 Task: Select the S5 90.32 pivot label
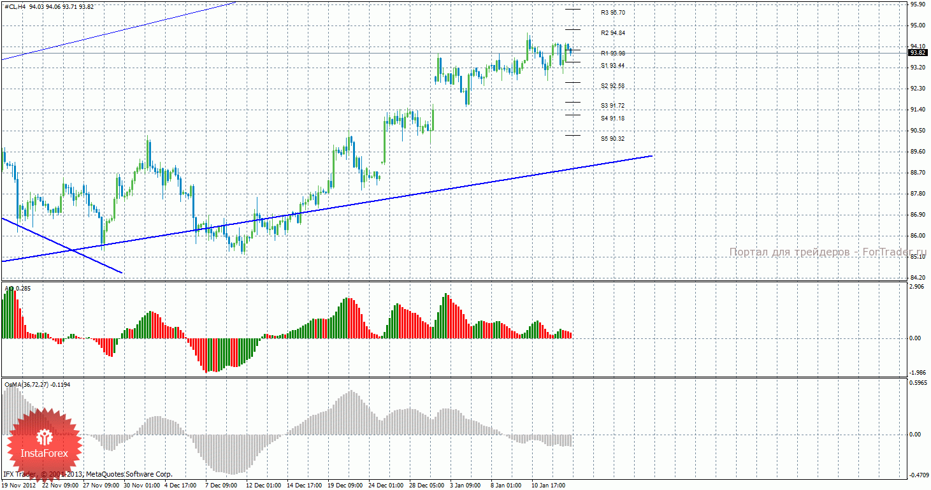(x=613, y=139)
